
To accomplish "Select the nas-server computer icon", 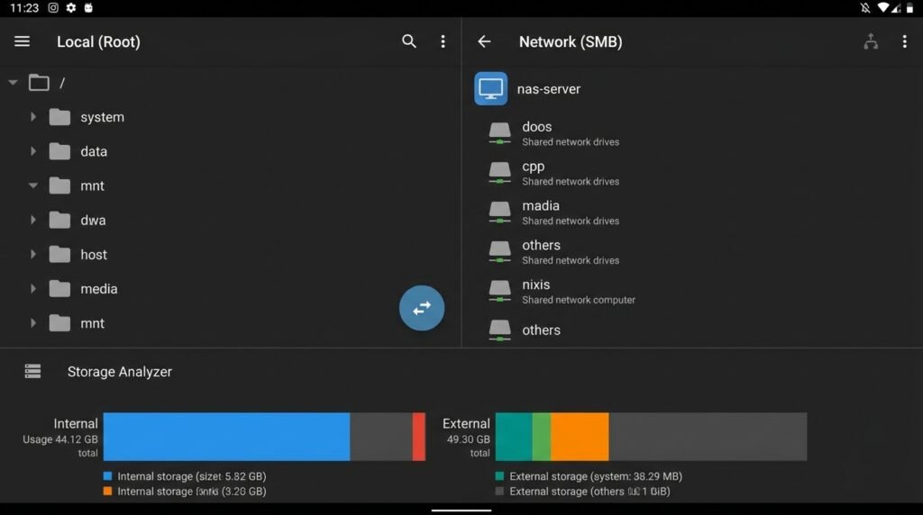I will point(491,89).
